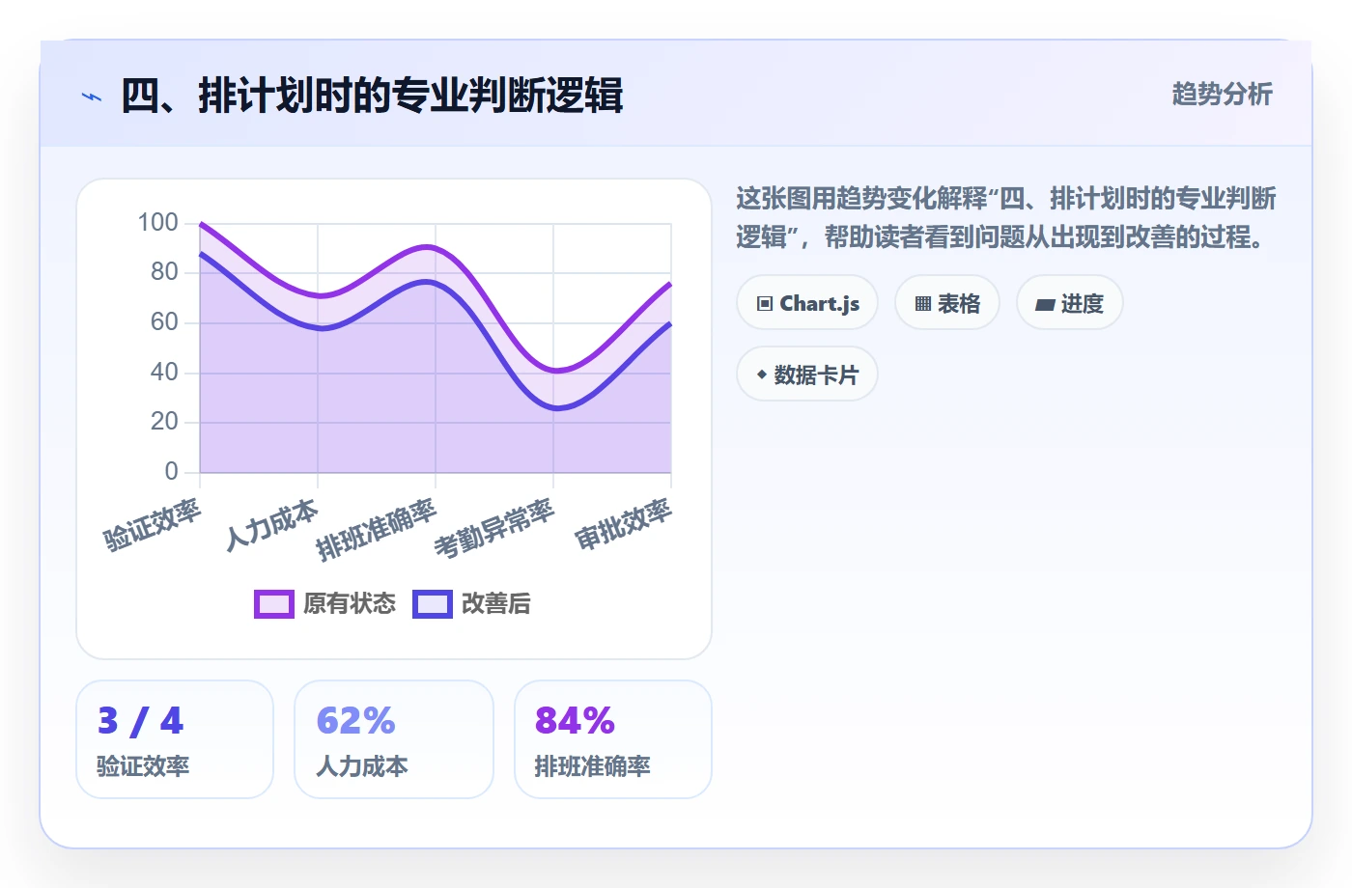
Task: Click the 审批效率 x-axis label
Action: tap(624, 524)
